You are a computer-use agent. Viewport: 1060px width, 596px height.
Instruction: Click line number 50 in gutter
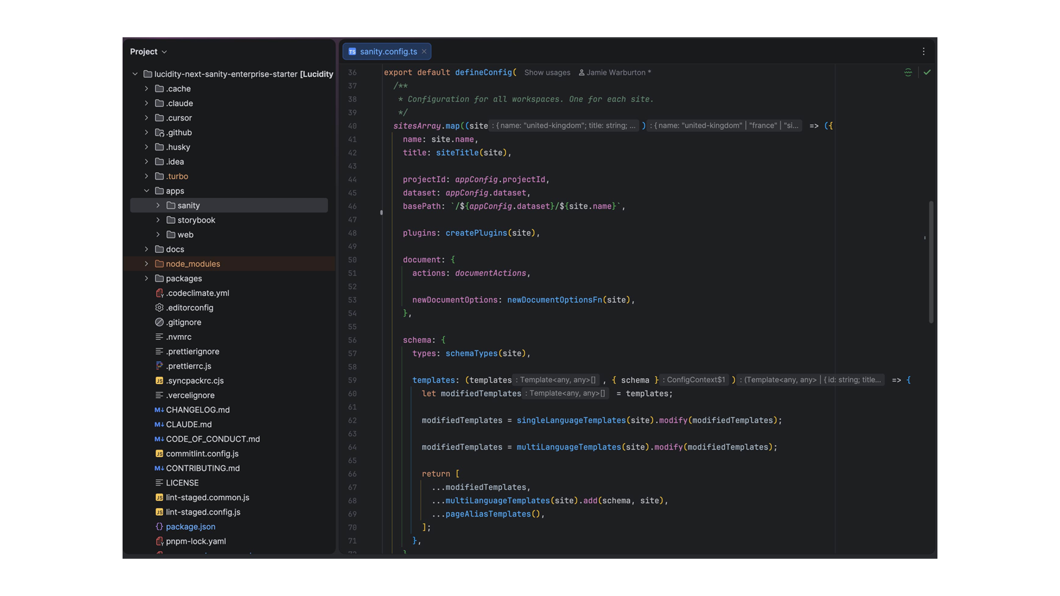point(352,260)
